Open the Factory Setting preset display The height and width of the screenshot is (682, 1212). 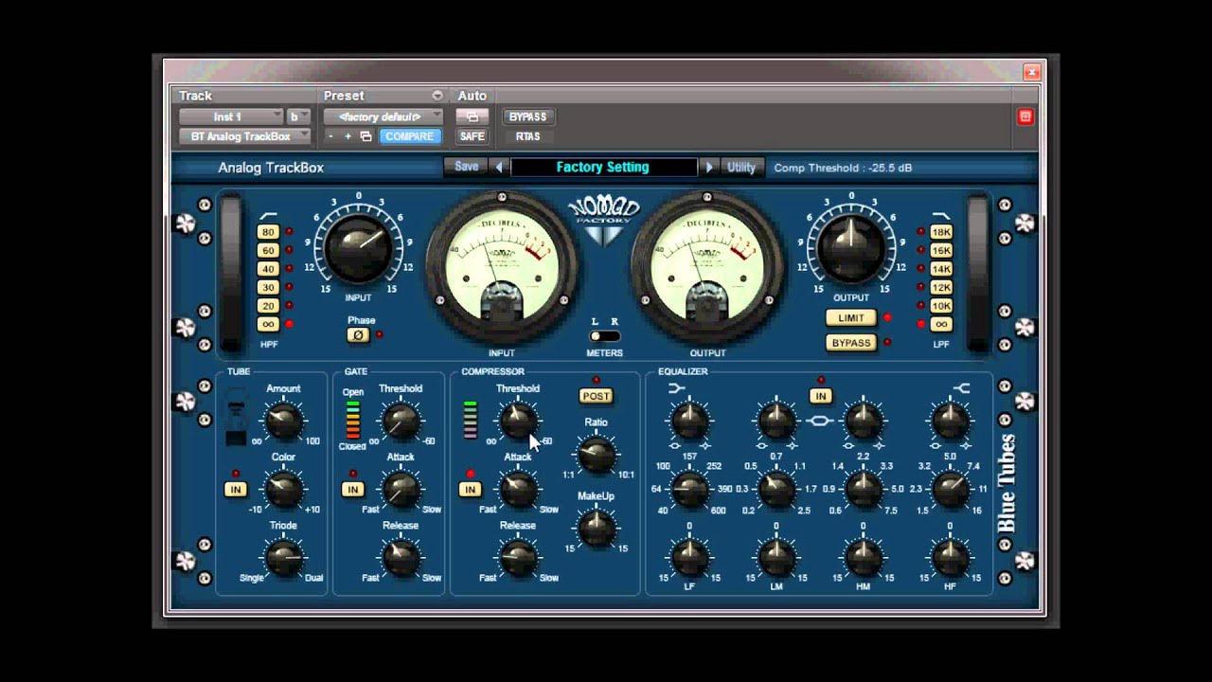(x=603, y=168)
